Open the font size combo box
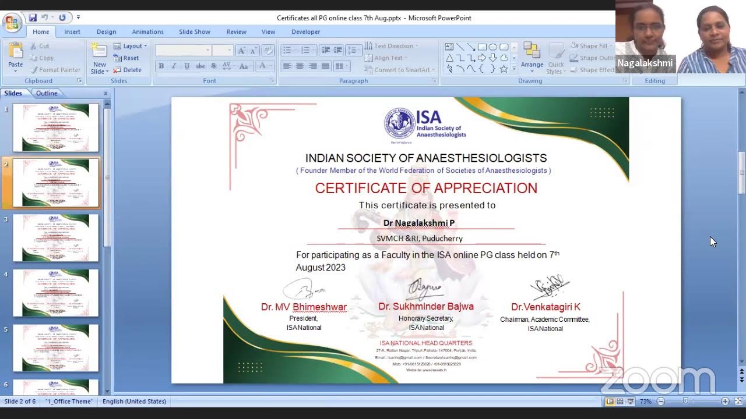Screen dimensions: 746x419 coord(223,51)
